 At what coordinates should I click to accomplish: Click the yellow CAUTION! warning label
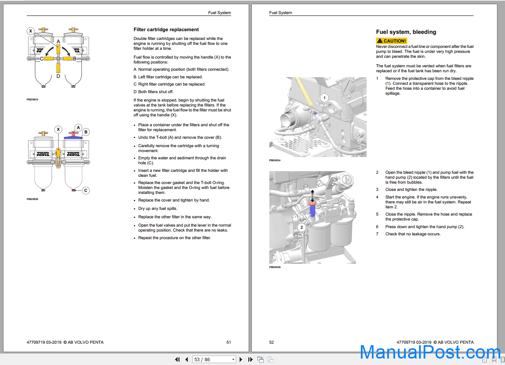[x=392, y=41]
